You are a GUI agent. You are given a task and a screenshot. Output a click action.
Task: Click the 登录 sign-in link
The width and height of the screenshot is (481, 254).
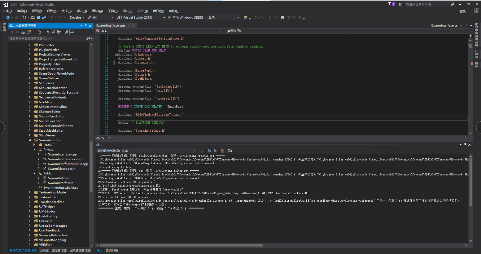pos(463,11)
